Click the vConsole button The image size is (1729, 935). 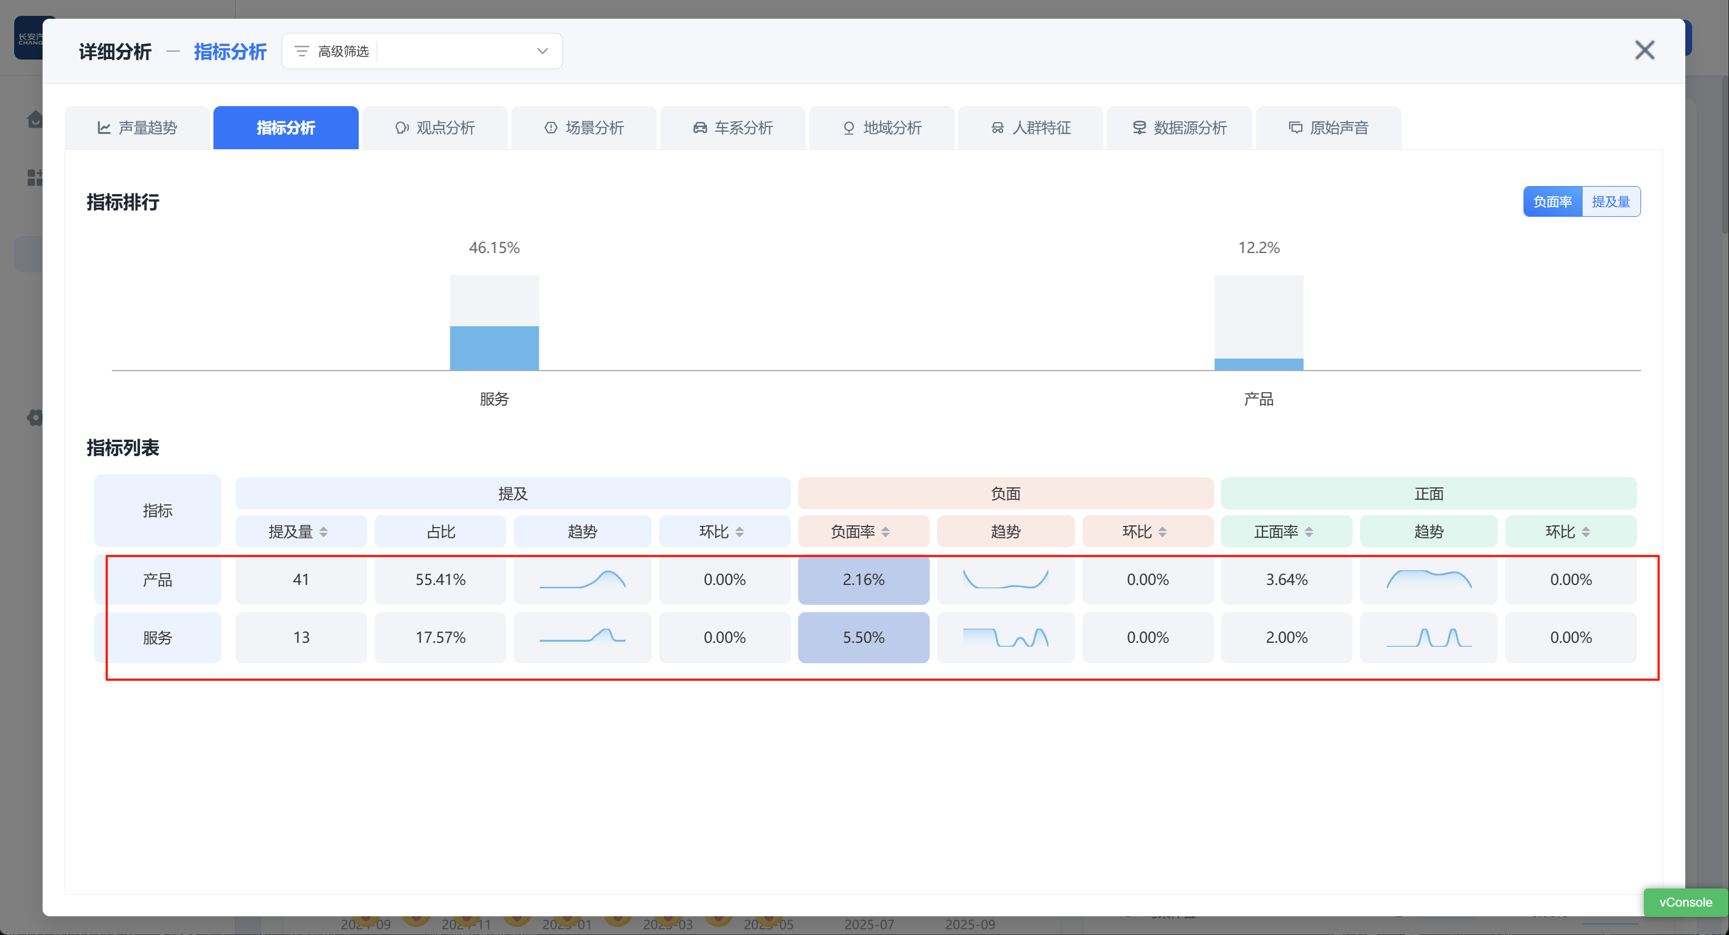click(1685, 902)
